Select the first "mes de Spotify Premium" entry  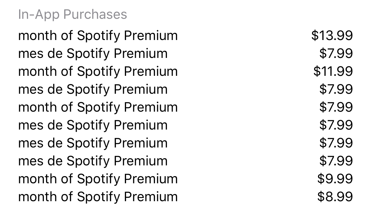click(93, 53)
